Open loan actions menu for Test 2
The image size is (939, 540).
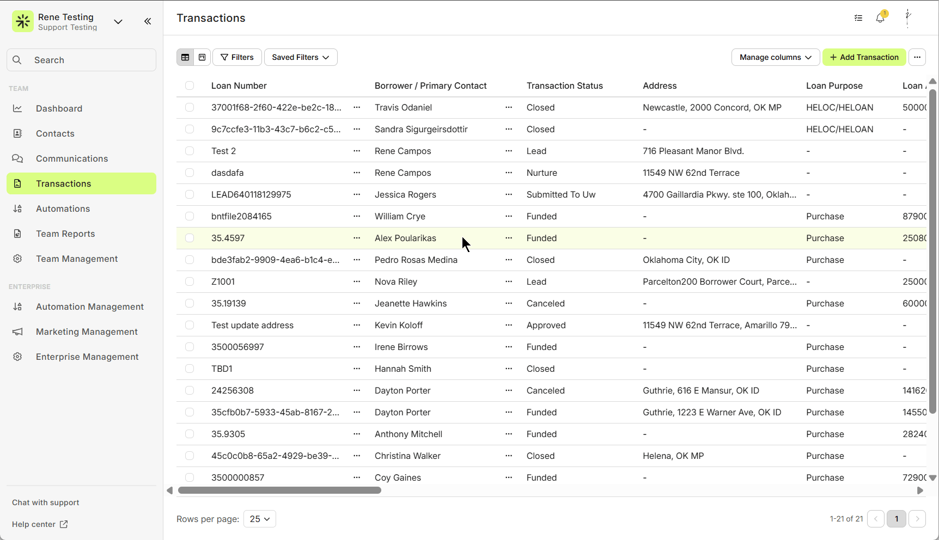click(357, 151)
